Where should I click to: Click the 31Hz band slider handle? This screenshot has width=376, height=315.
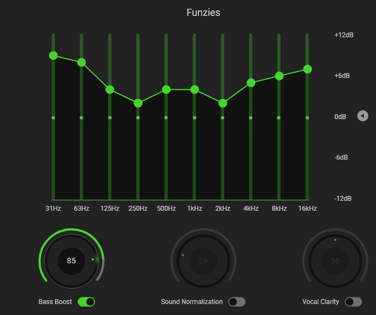point(53,55)
